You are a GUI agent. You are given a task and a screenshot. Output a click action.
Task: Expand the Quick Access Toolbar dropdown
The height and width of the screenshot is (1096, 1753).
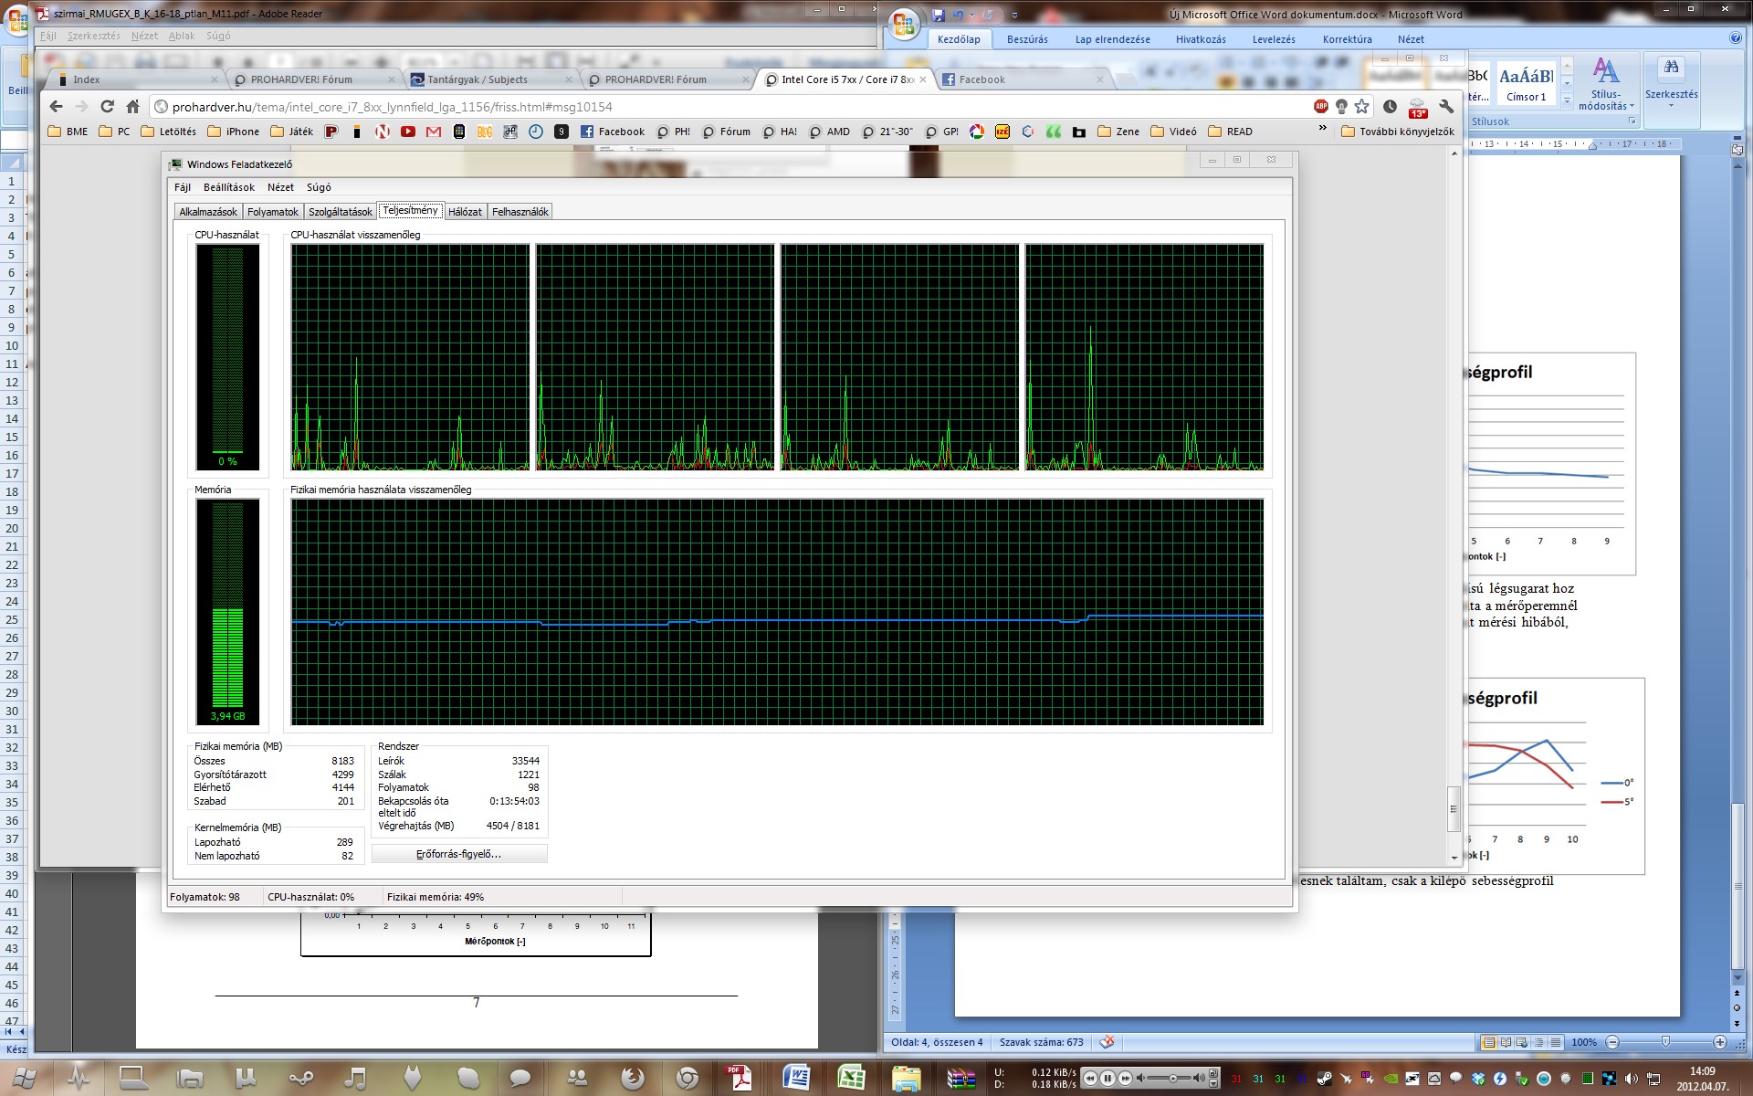pos(1014,16)
